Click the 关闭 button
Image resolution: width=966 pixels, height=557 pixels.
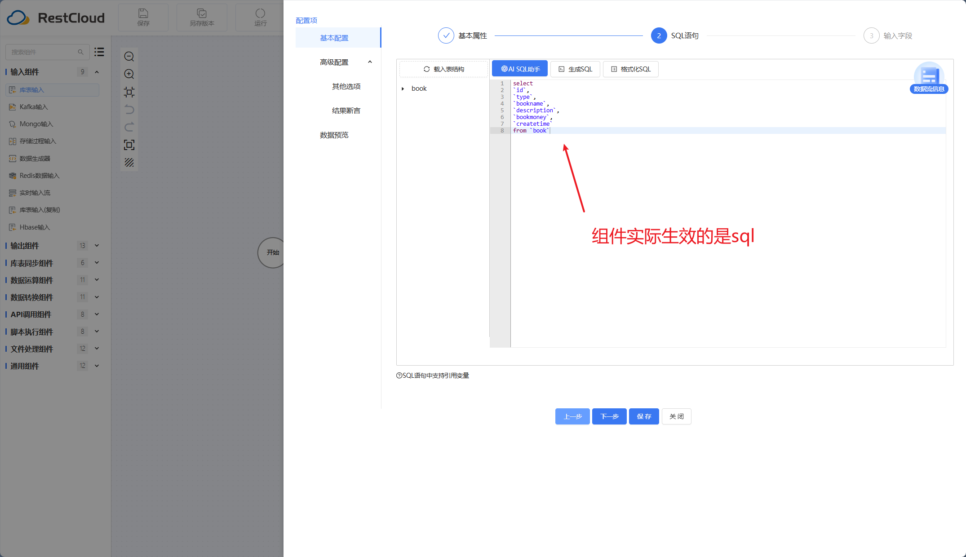676,416
